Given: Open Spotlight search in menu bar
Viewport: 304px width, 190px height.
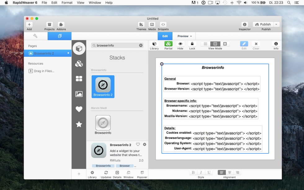Looking at the screenshot, I should (289, 2).
